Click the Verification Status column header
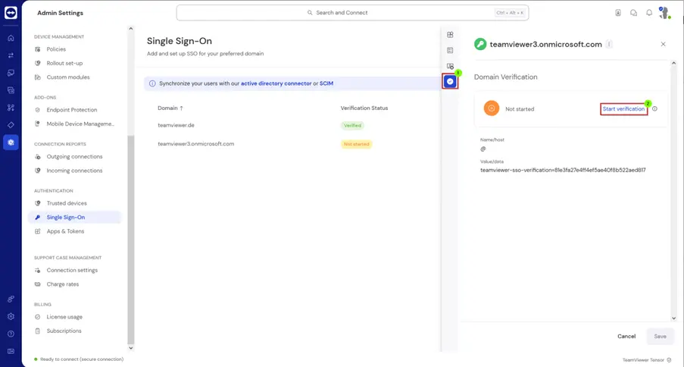This screenshot has height=367, width=684. coord(364,108)
